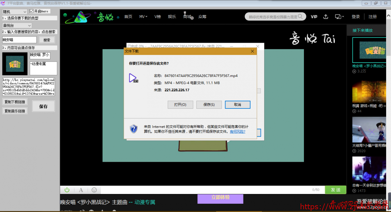The height and width of the screenshot is (212, 391).
Task: Click the 有何风险? link
Action: click(x=237, y=132)
